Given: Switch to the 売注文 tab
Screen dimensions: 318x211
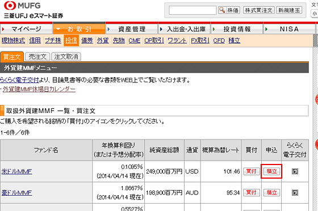Looking at the screenshot, I should [x=37, y=57].
